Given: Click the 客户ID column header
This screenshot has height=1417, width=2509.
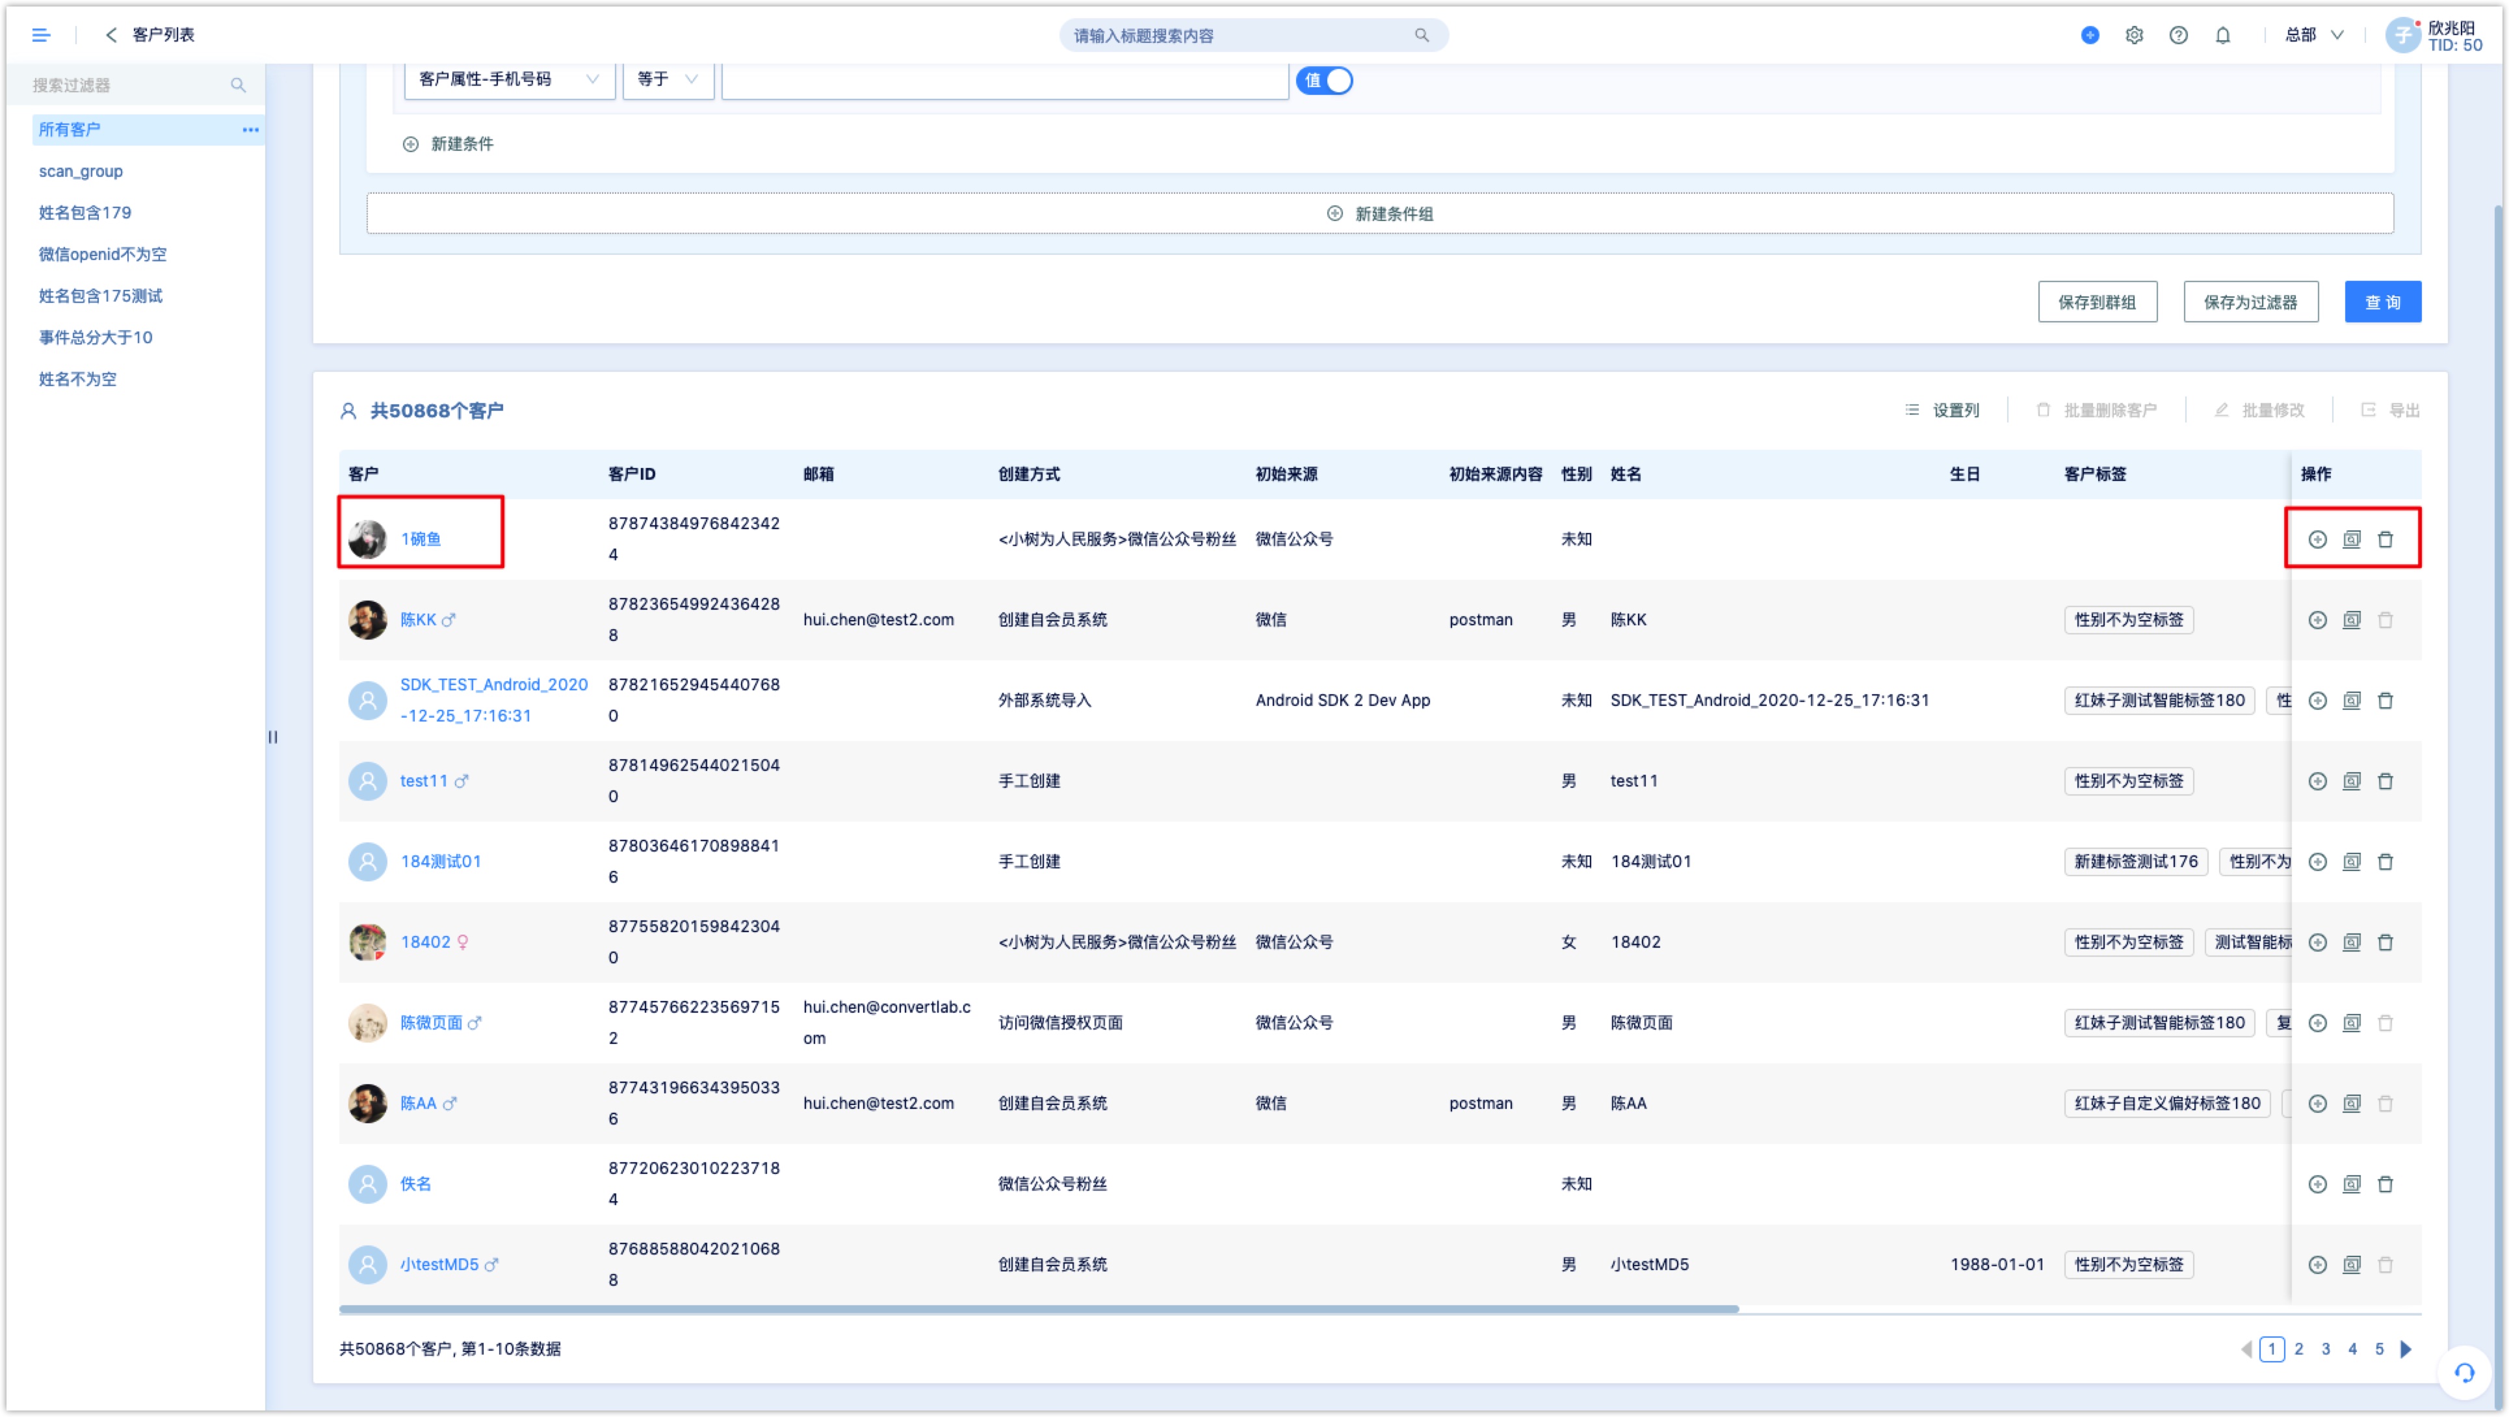Looking at the screenshot, I should pos(631,474).
